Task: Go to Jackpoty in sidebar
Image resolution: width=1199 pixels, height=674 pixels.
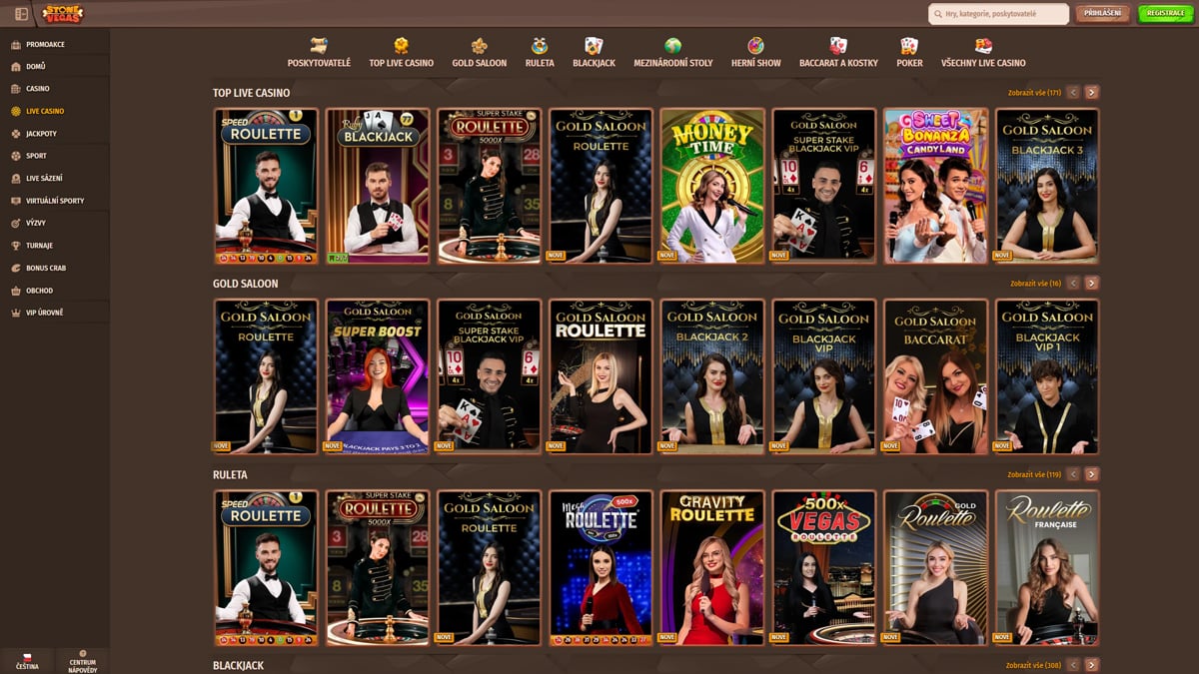Action: (43, 134)
